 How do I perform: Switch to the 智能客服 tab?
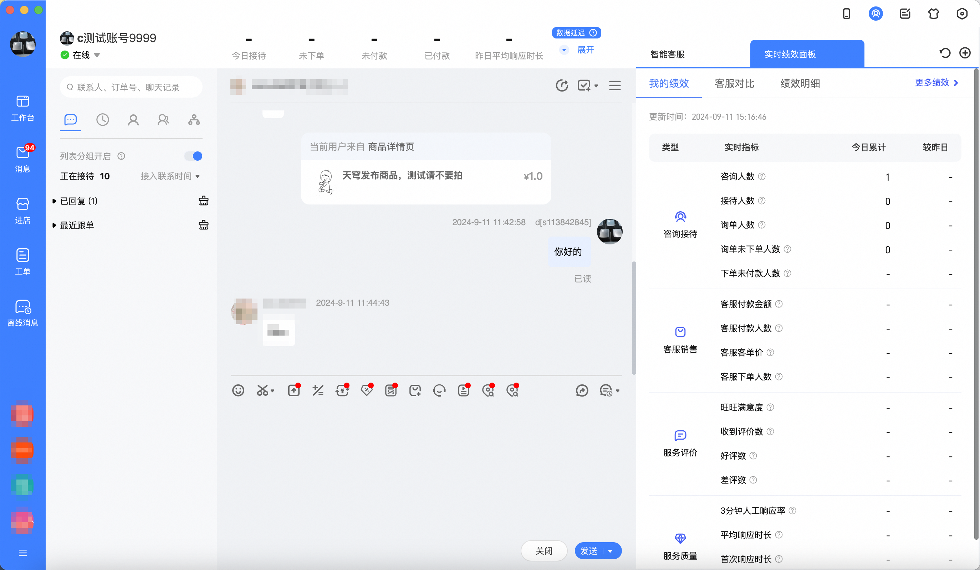coord(667,54)
